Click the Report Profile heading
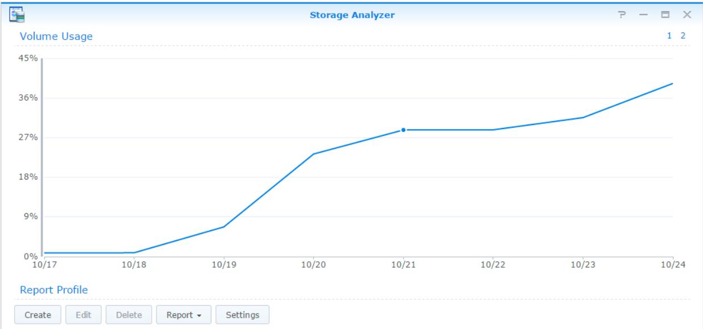703x329 pixels. 54,290
